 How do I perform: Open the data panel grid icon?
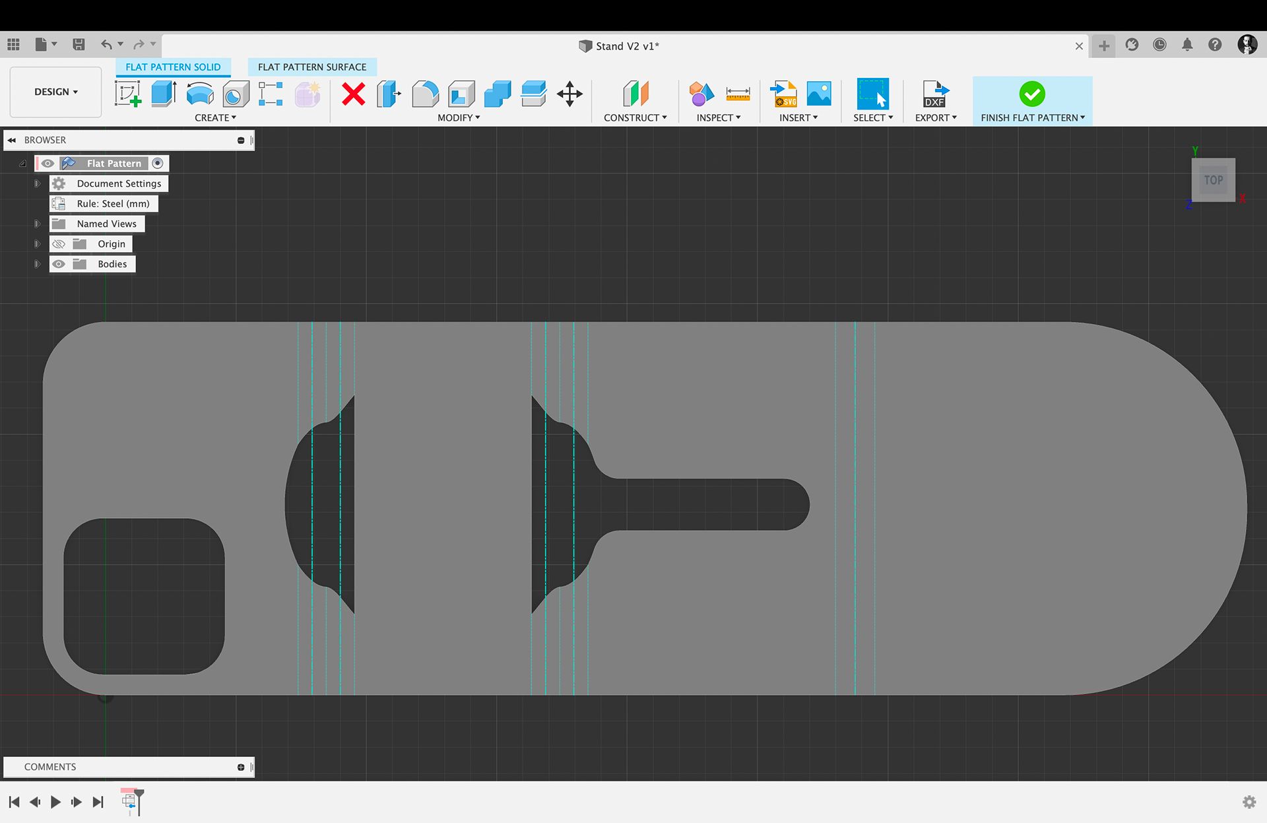coord(13,45)
